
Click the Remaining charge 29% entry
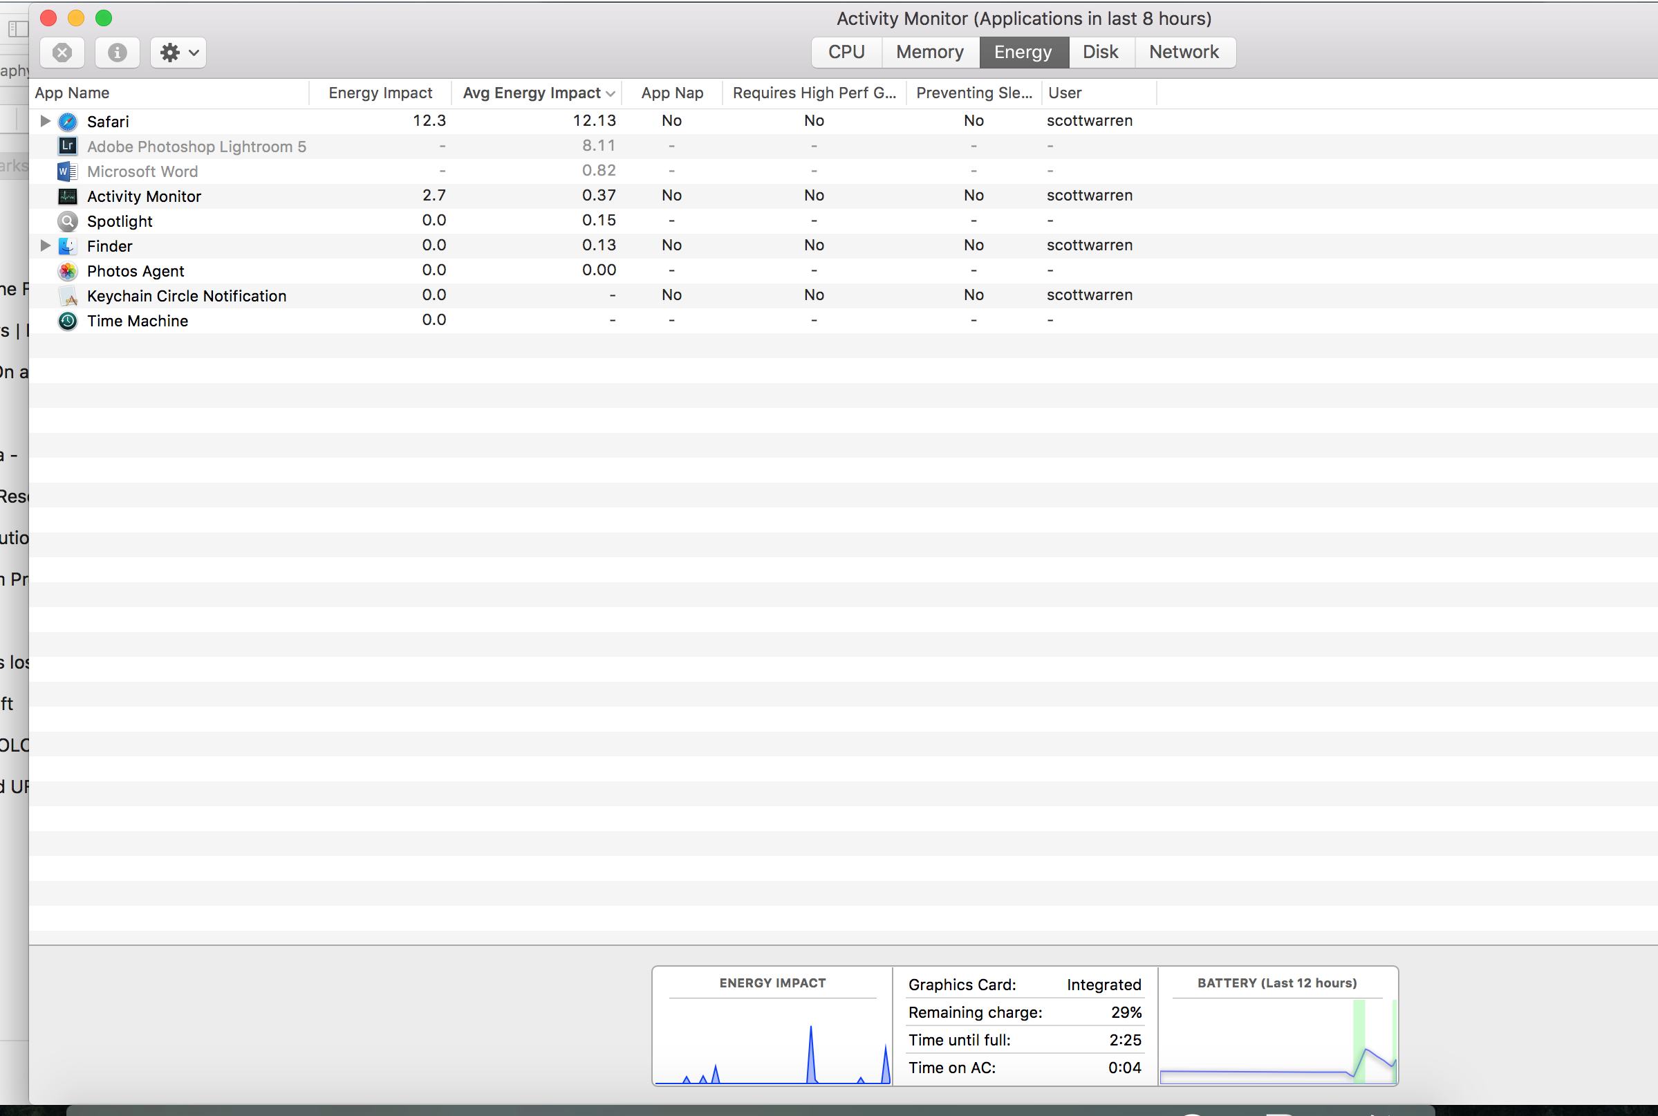1025,1013
